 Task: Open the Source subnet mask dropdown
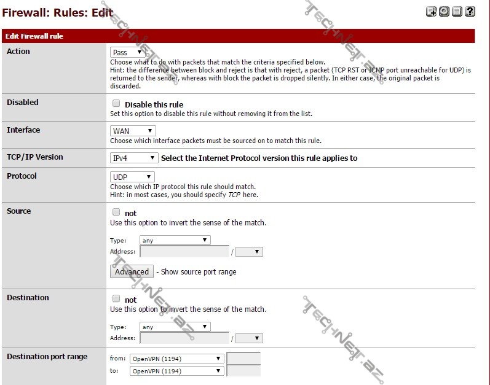click(249, 252)
